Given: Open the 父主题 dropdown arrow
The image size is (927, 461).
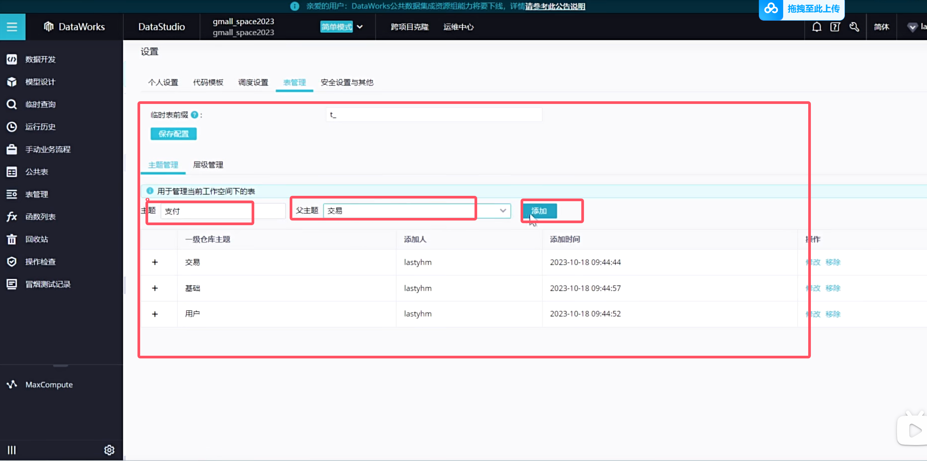Looking at the screenshot, I should 503,211.
